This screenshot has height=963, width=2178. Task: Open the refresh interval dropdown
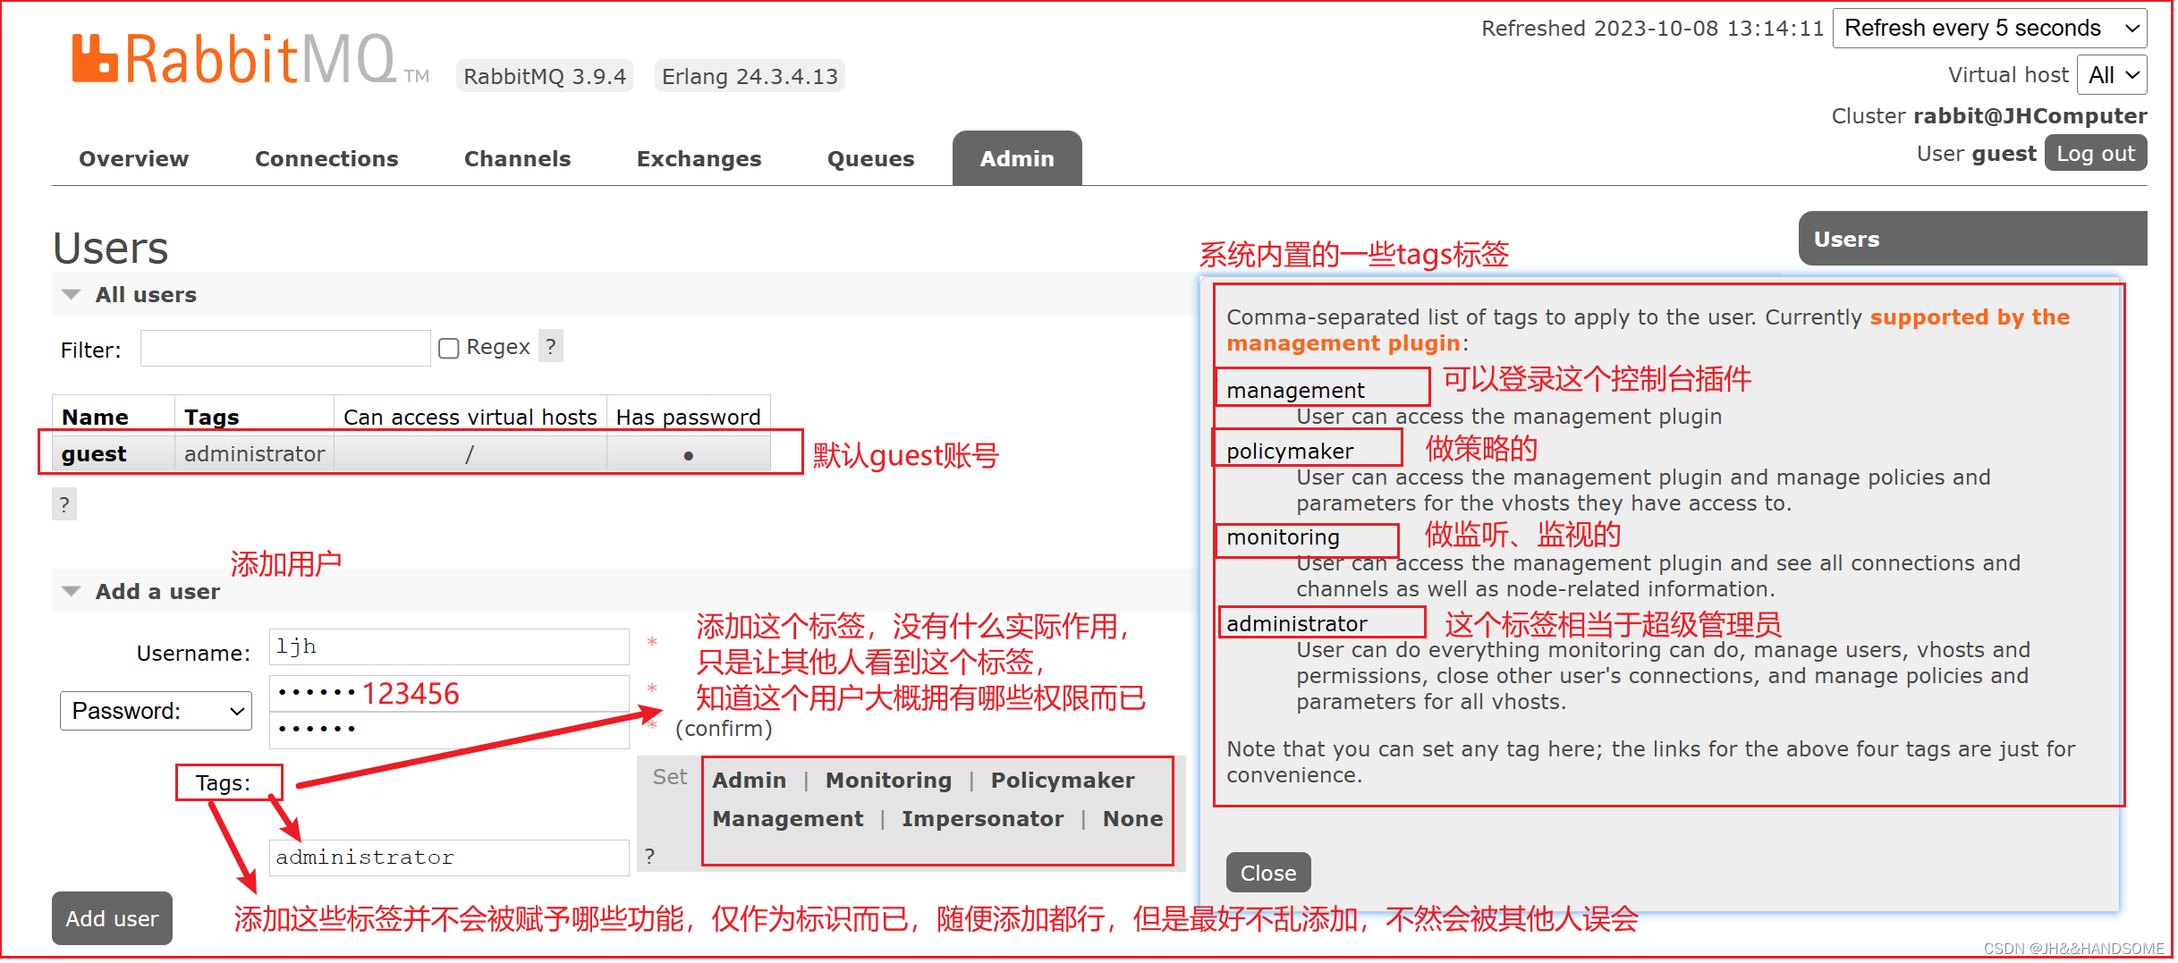pyautogui.click(x=1989, y=29)
